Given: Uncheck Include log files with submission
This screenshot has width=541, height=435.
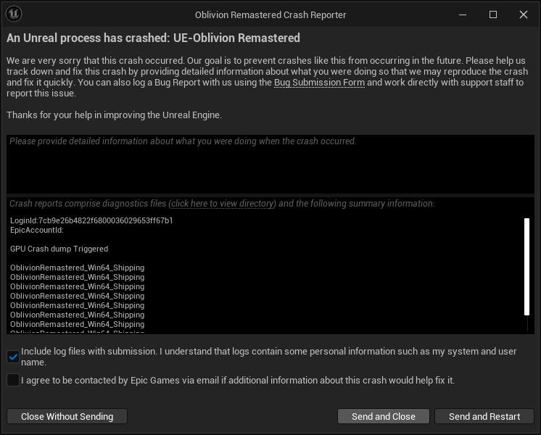Looking at the screenshot, I should (13, 356).
